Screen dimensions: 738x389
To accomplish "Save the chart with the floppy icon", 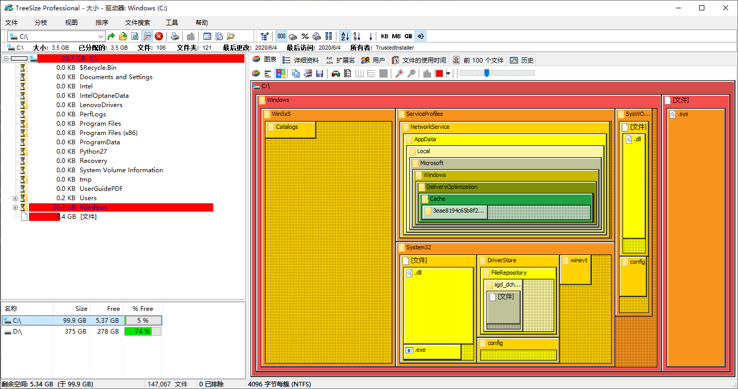I will (x=320, y=73).
